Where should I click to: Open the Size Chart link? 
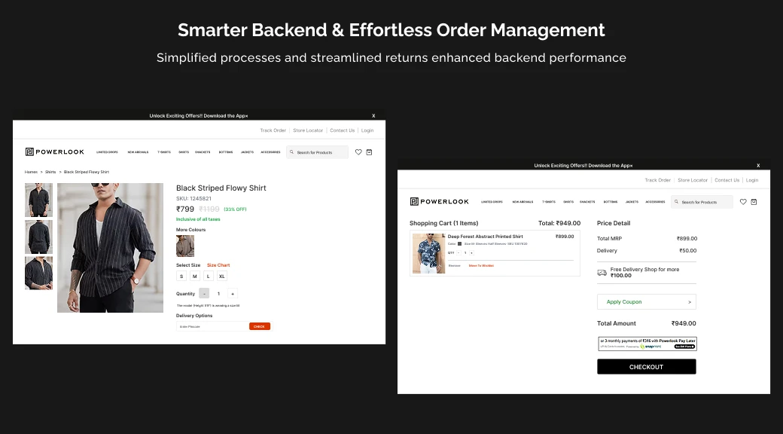point(218,264)
